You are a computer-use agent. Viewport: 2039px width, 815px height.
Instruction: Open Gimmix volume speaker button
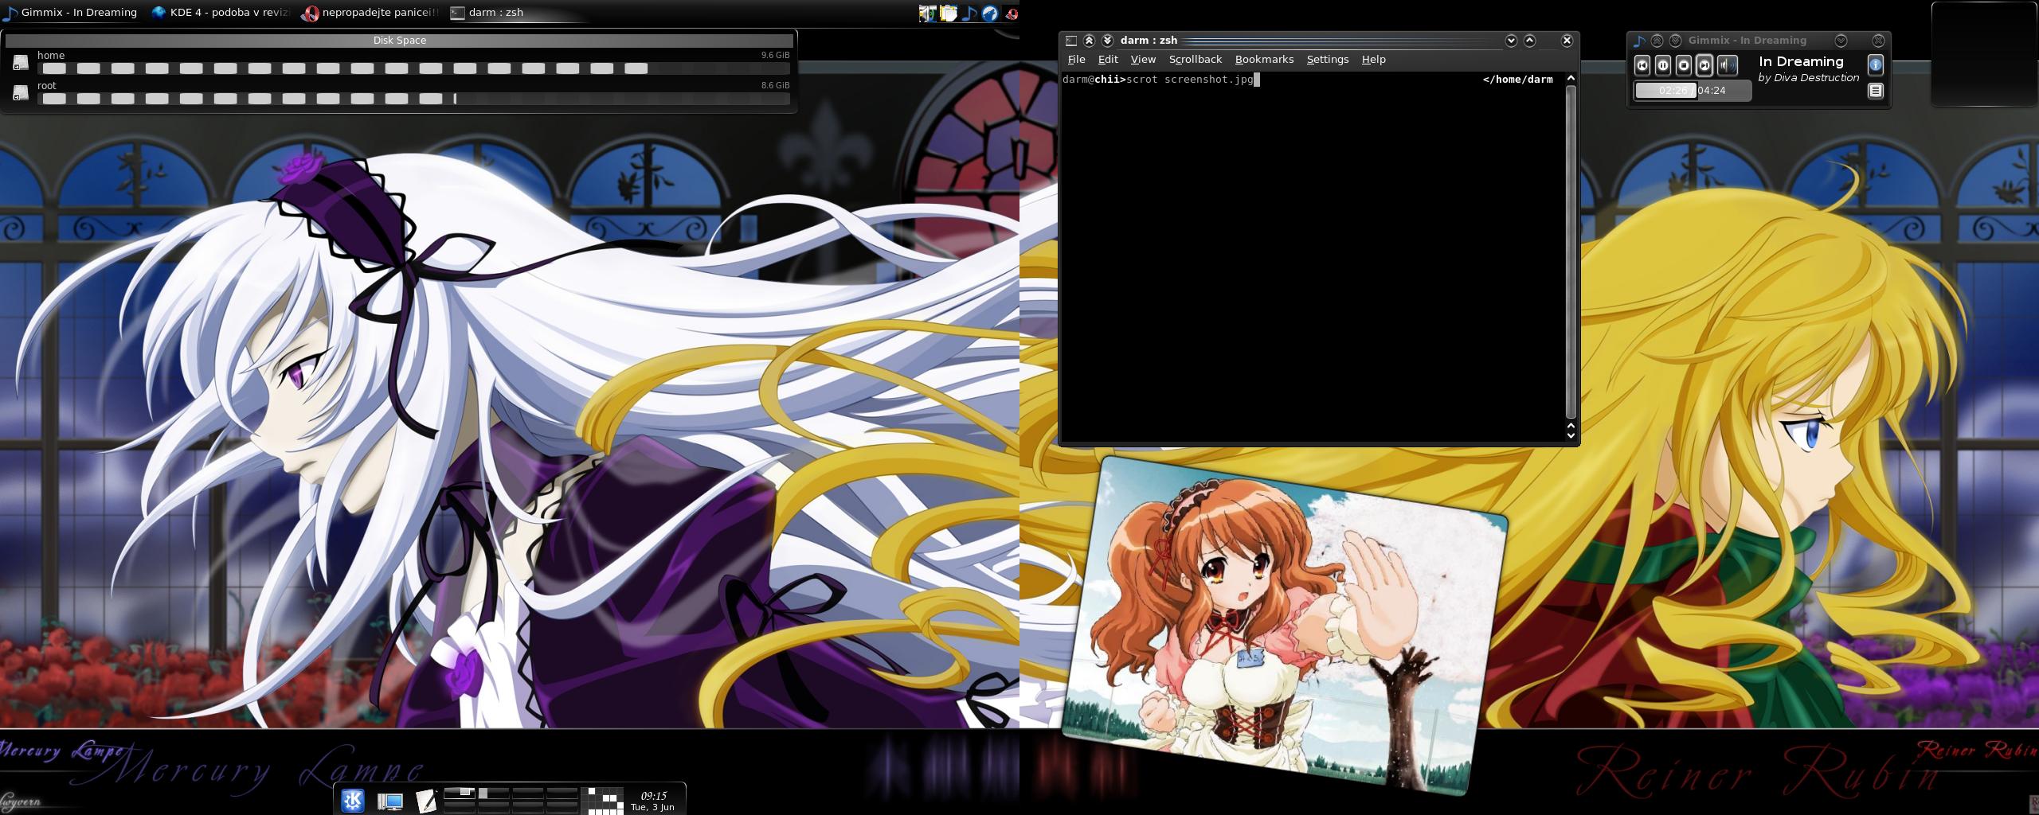(x=1726, y=65)
